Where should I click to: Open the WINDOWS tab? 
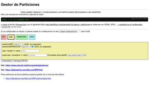(x=22, y=37)
